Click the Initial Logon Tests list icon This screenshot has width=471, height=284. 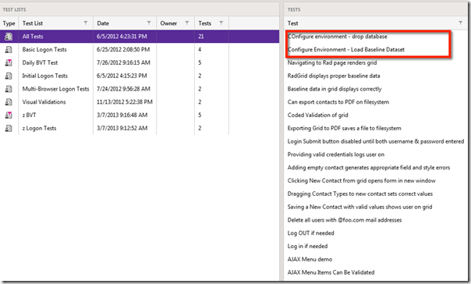pos(9,76)
